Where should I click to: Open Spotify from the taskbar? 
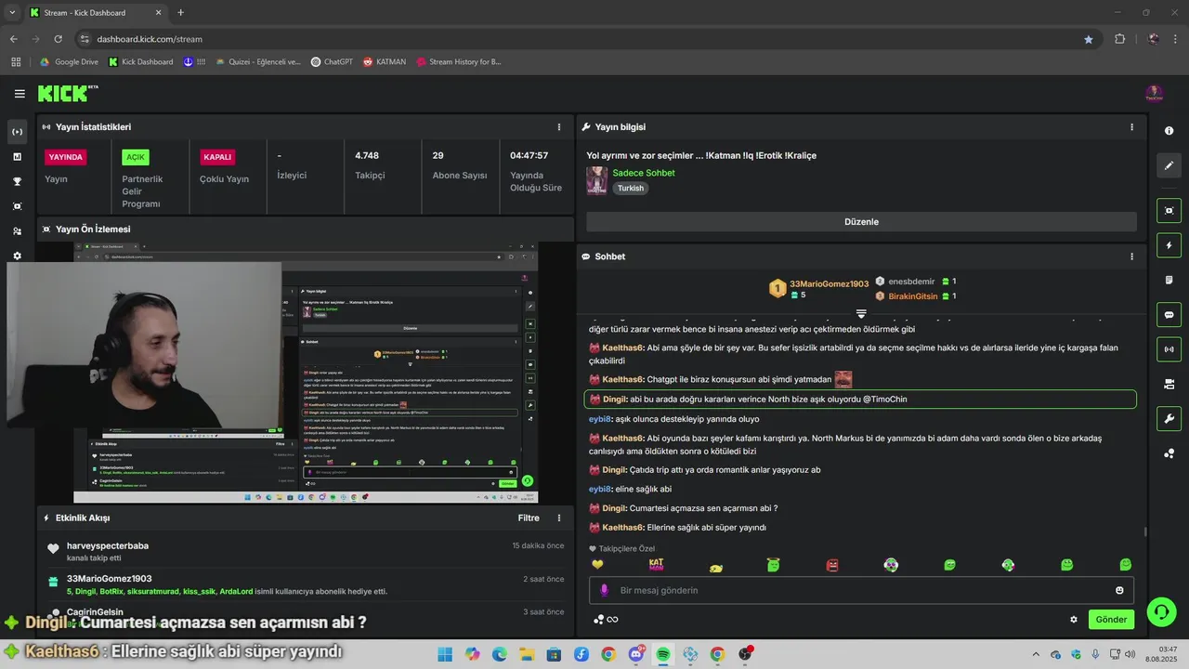(x=663, y=654)
